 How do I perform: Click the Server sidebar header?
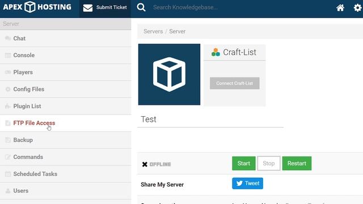click(66, 24)
